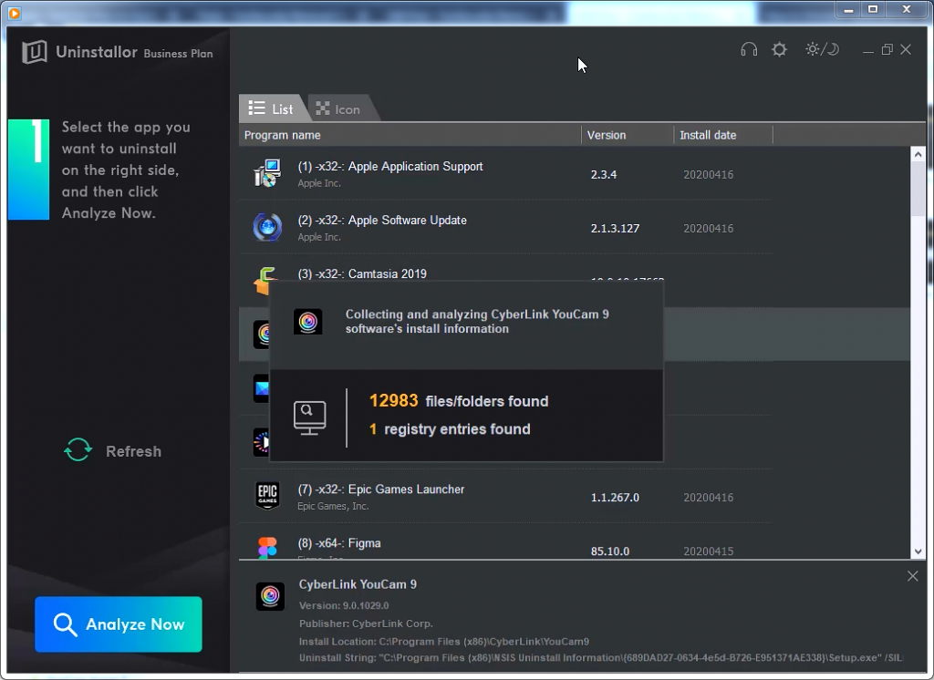Switch to the List view tab
Screen dimensions: 934x680
click(x=272, y=108)
